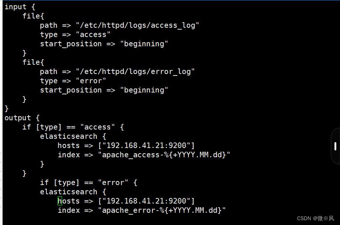The height and width of the screenshot is (225, 340).
Task: Click the apache_error index name string
Action: pos(162,210)
